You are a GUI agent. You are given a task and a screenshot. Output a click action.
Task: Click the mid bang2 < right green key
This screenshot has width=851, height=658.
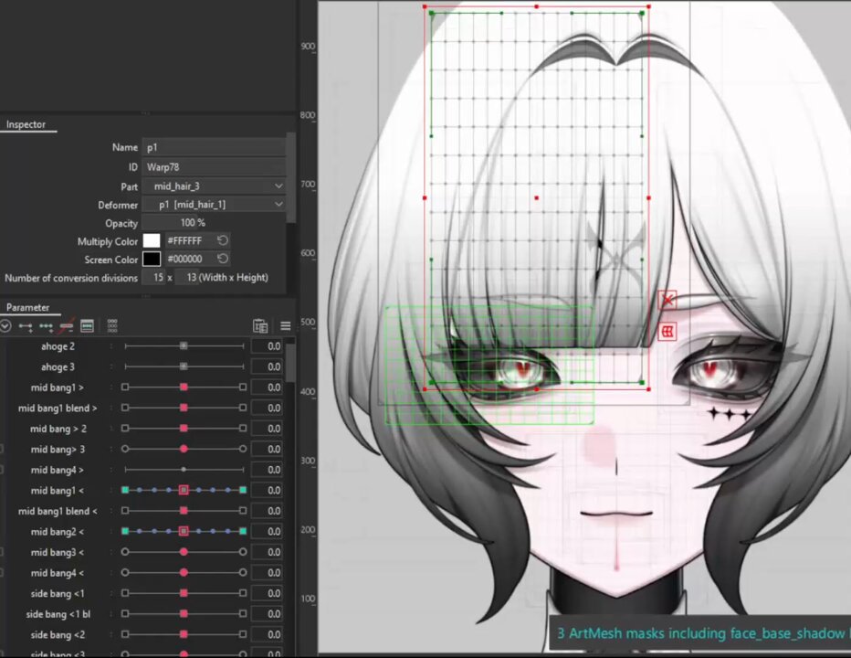243,531
